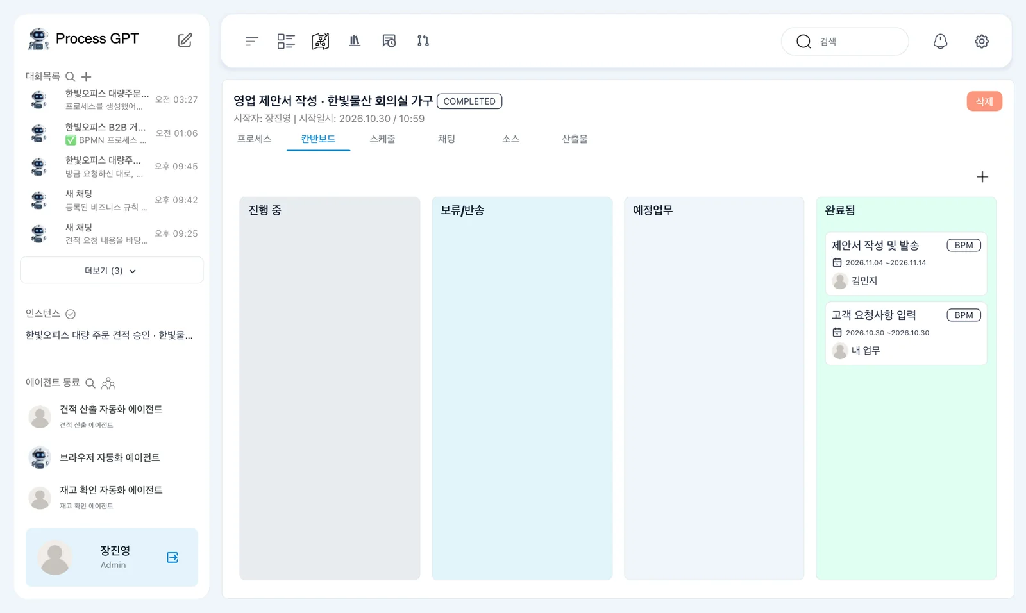Click the search input field
The width and height of the screenshot is (1026, 613).
[845, 41]
